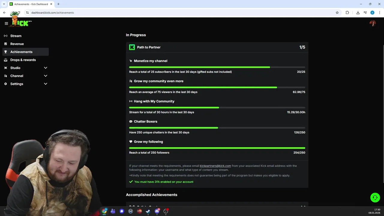Open the Chrome three-dot menu
The height and width of the screenshot is (216, 384).
pos(379,13)
